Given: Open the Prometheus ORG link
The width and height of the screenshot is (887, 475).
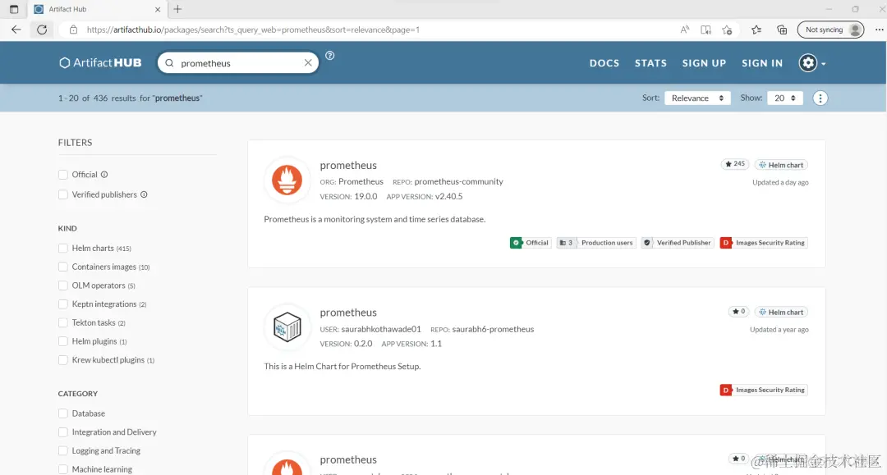Looking at the screenshot, I should pyautogui.click(x=361, y=181).
